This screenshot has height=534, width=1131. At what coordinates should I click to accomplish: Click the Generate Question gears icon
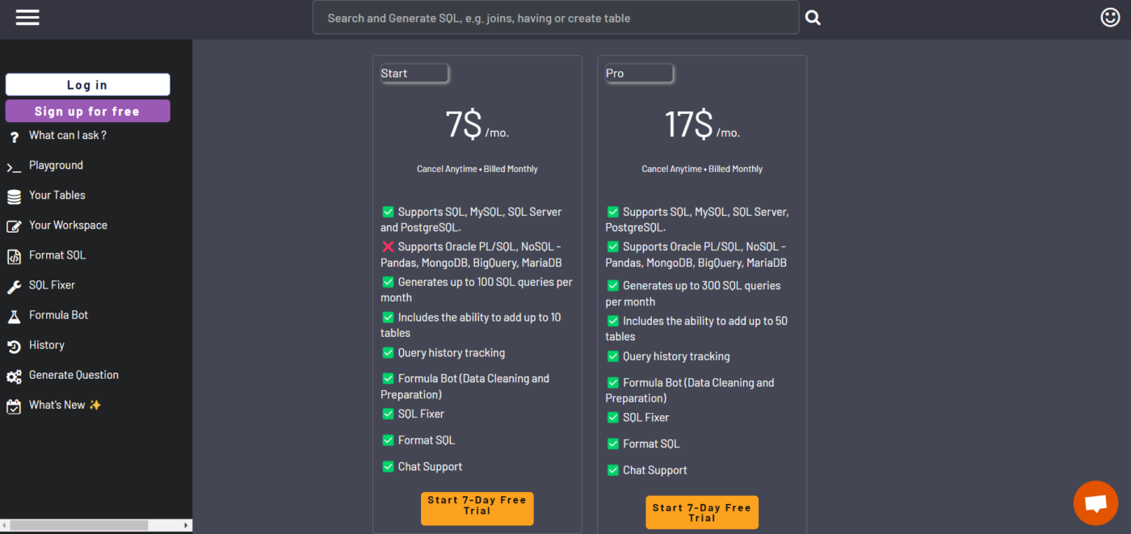click(x=14, y=376)
